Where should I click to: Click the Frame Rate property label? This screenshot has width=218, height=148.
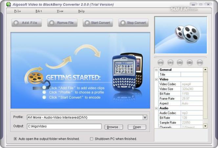[x=167, y=99]
